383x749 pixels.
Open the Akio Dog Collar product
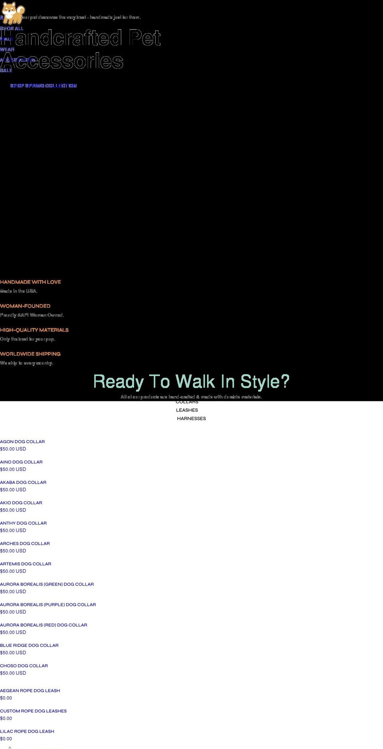pyautogui.click(x=21, y=503)
